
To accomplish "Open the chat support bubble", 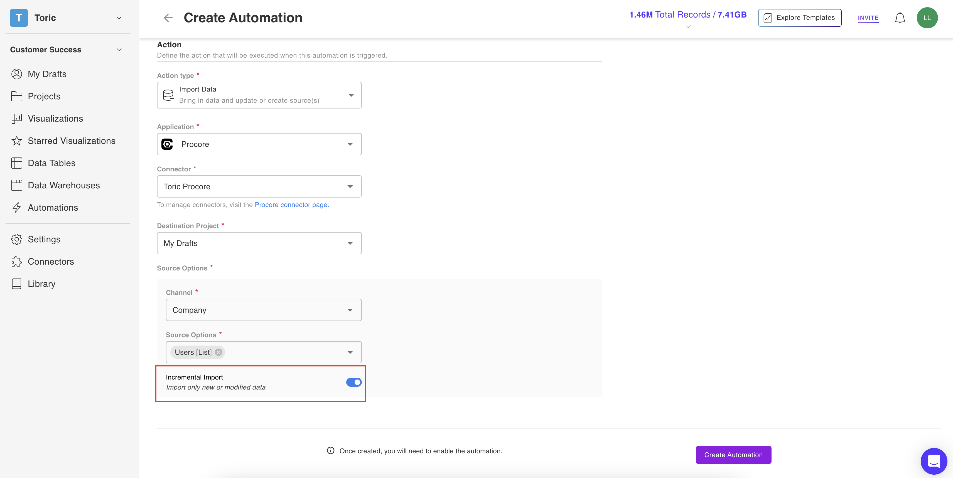I will 934,461.
